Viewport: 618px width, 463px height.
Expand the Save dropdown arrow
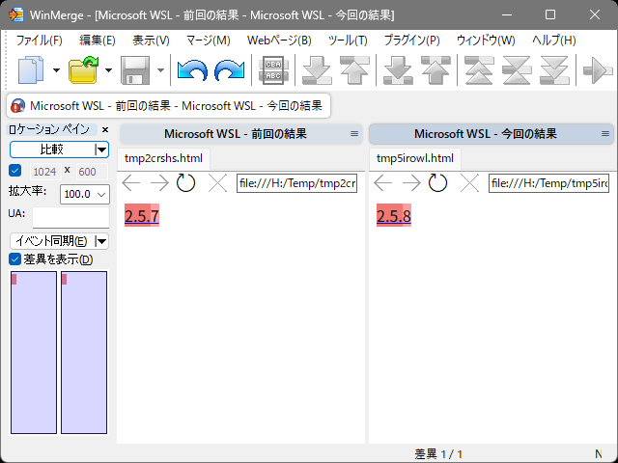(x=160, y=70)
